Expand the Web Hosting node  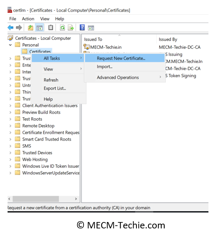point(10,159)
